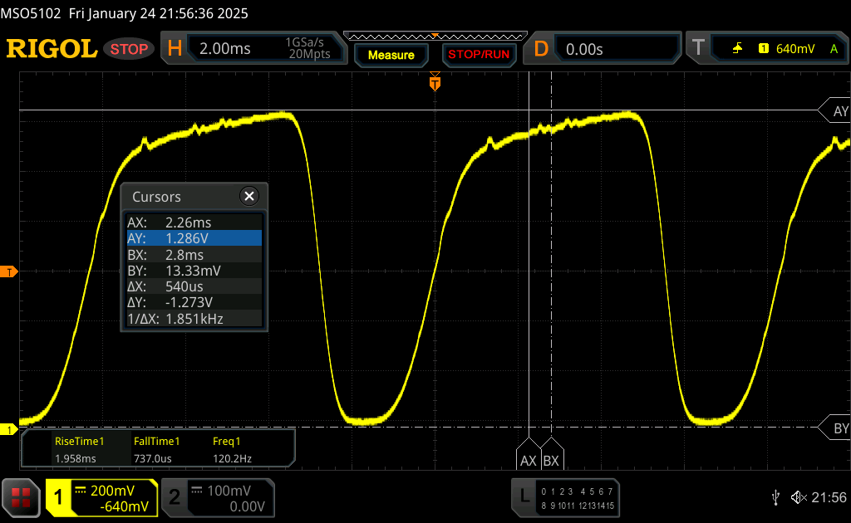Select the 2.00ms timebase value
The image size is (851, 523).
[x=225, y=49]
